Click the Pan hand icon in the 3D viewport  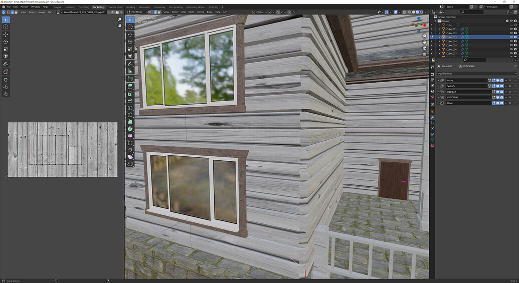(x=424, y=42)
